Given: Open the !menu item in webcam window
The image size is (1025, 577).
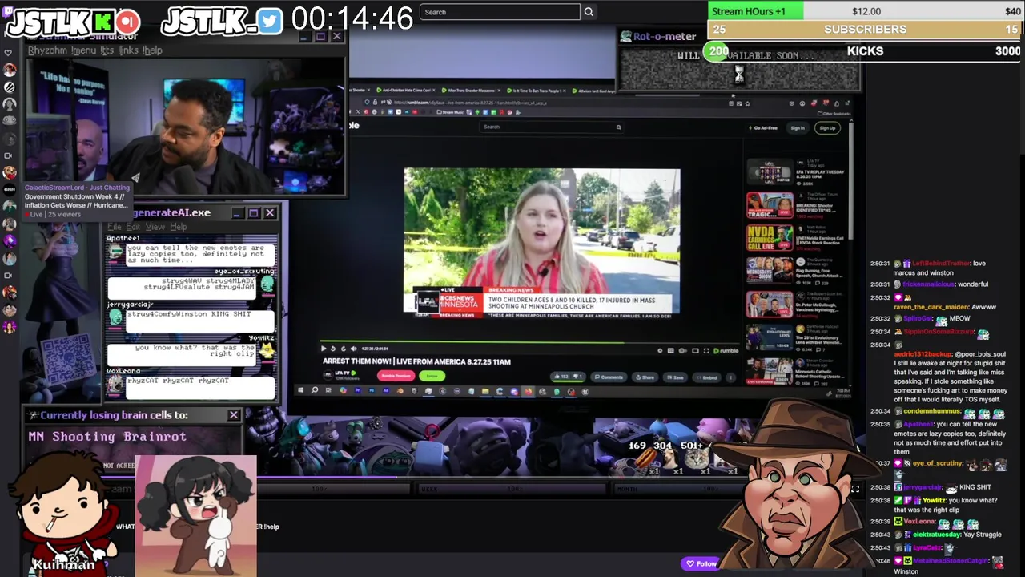Looking at the screenshot, I should point(83,50).
